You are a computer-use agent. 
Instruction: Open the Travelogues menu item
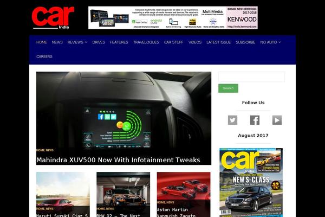click(x=146, y=42)
